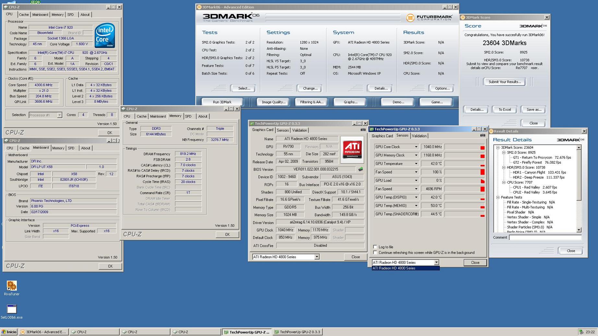
Task: Open GPU Memory Clock sensor dropdown
Action: tap(416, 155)
